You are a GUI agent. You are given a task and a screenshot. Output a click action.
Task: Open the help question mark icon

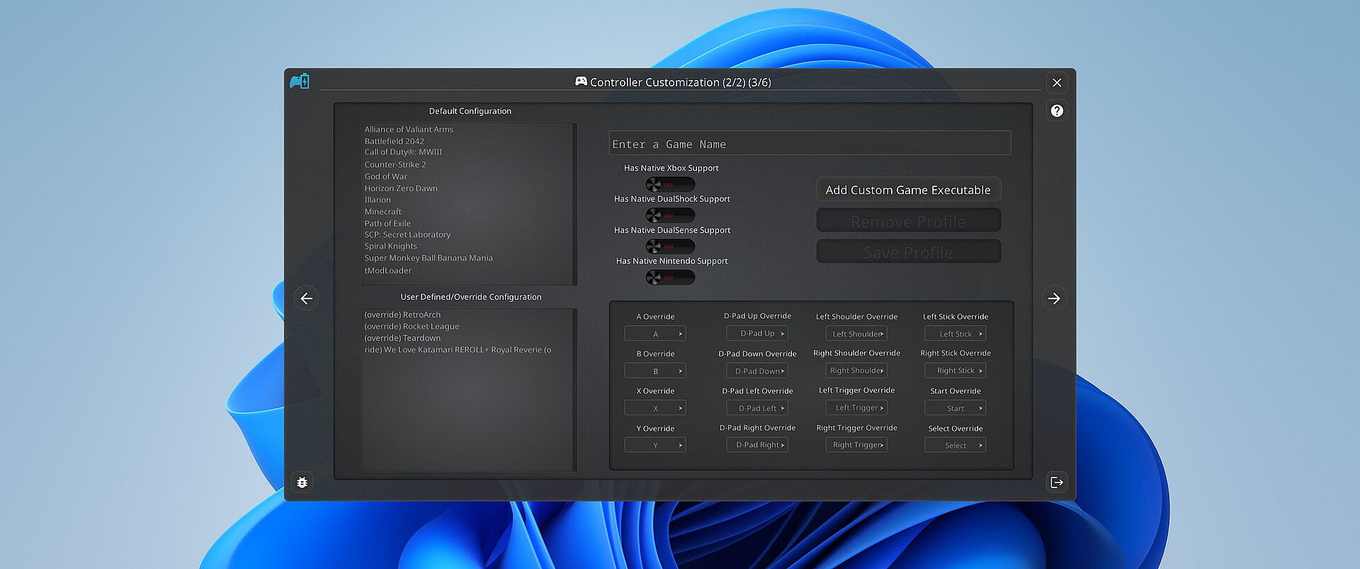[x=1056, y=111]
